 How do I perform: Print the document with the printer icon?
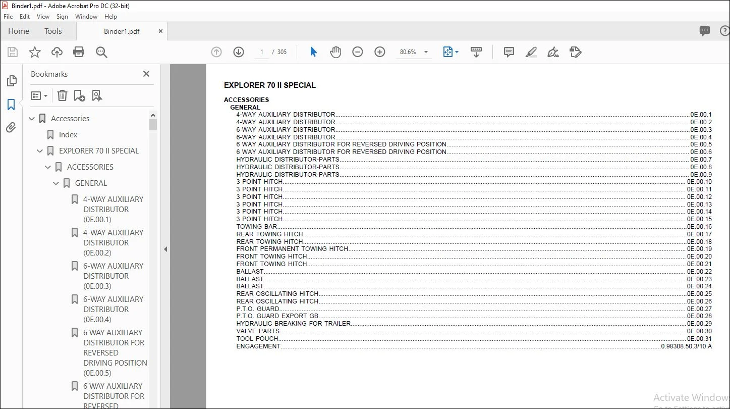point(79,52)
